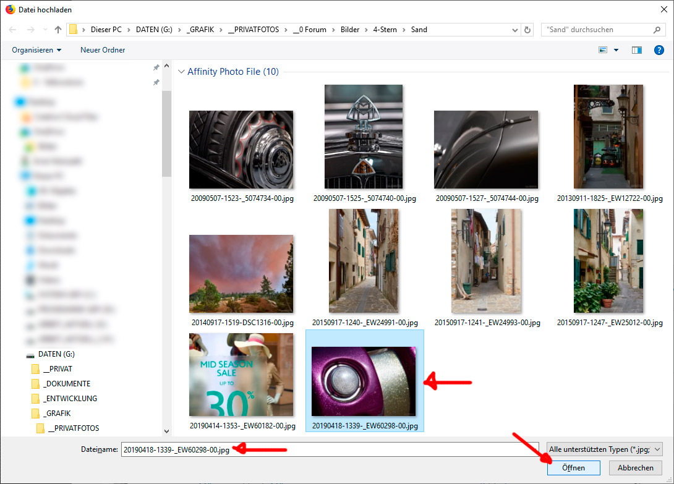Change view layout icon
The image size is (674, 484).
click(603, 50)
